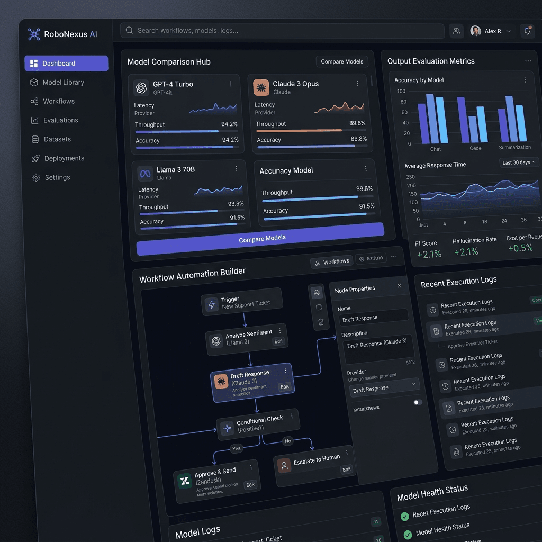Open the Approve Executlet Ticket entry
The width and height of the screenshot is (542, 542).
[472, 344]
